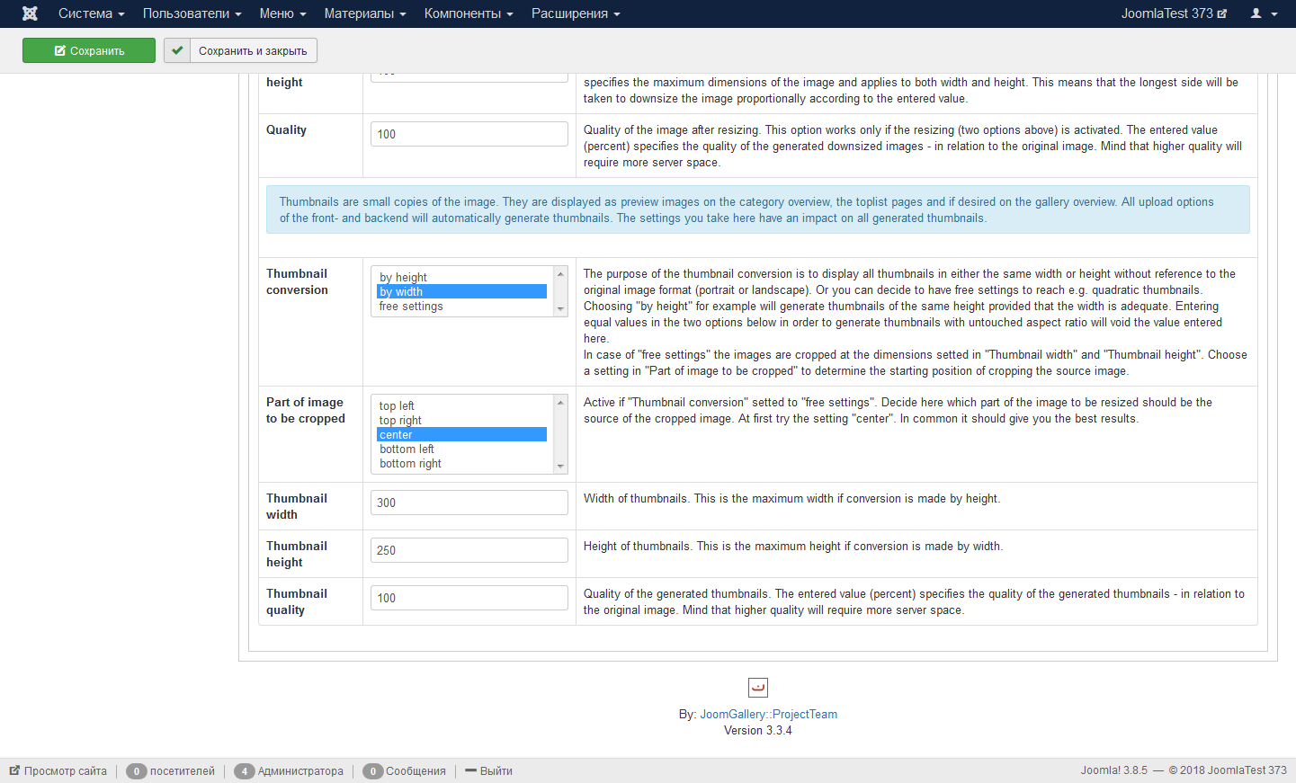Select 'bottom left' crop option
1296x783 pixels.
461,449
